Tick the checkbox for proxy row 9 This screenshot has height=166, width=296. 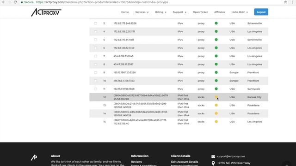[x=96, y=72]
